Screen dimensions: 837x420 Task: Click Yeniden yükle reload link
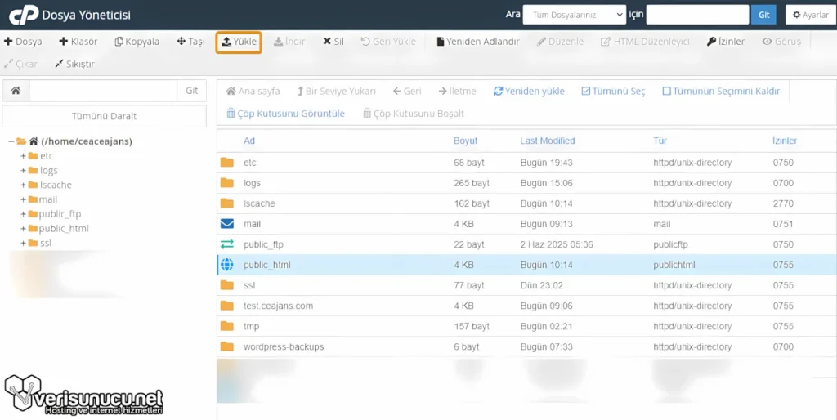(x=528, y=92)
